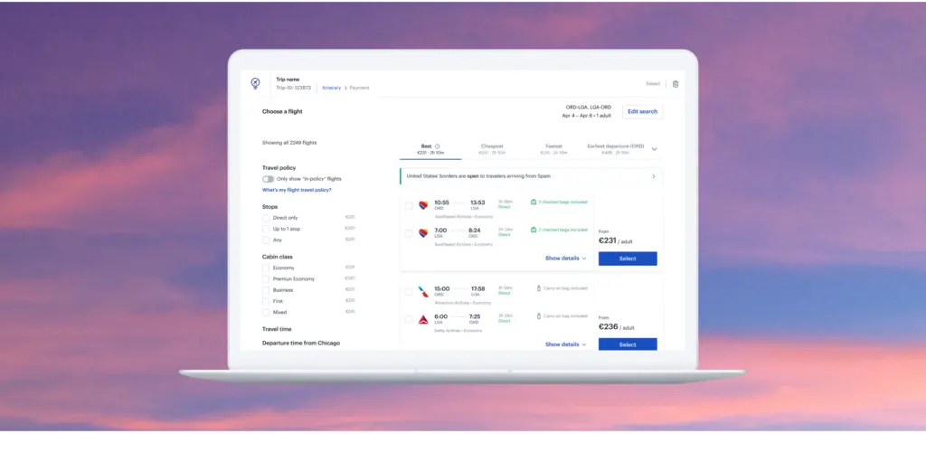Show details for the €236 flight

coord(566,344)
